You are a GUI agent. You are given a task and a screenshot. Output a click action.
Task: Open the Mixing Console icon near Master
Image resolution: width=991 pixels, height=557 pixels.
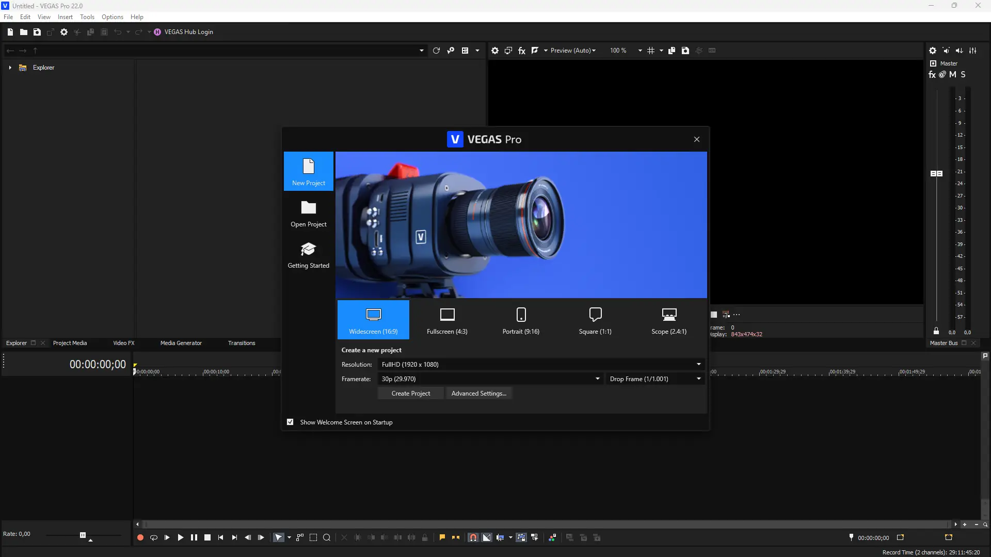click(973, 50)
